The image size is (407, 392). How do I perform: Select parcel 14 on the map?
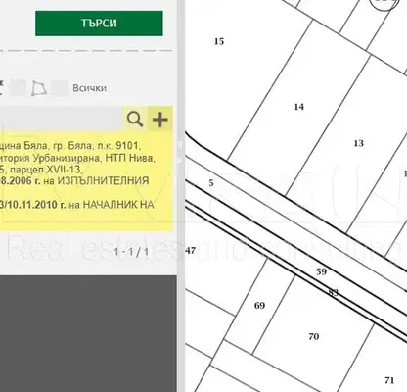[x=298, y=107]
